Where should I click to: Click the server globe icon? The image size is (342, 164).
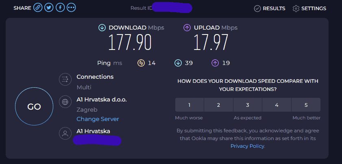tap(65, 101)
